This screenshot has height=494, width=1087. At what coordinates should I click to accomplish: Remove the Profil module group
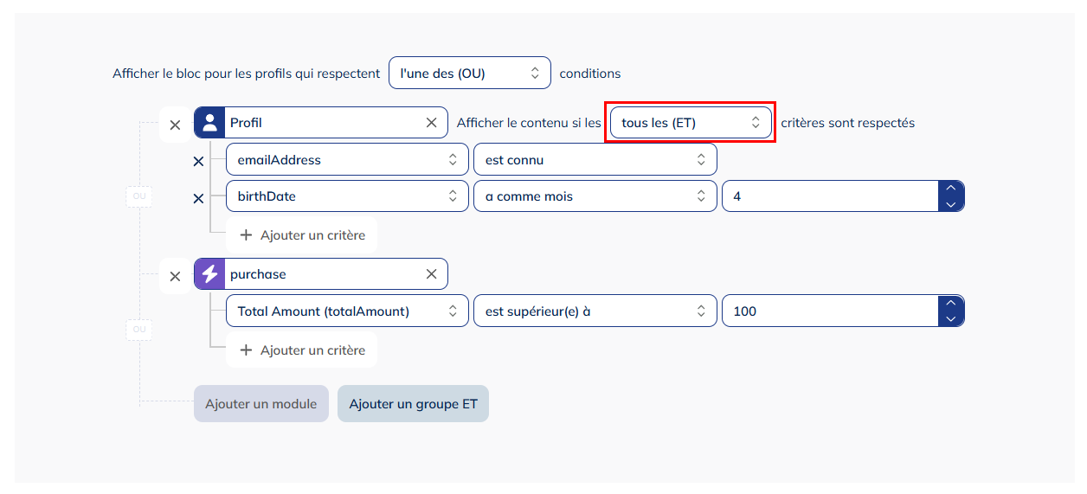pyautogui.click(x=175, y=125)
